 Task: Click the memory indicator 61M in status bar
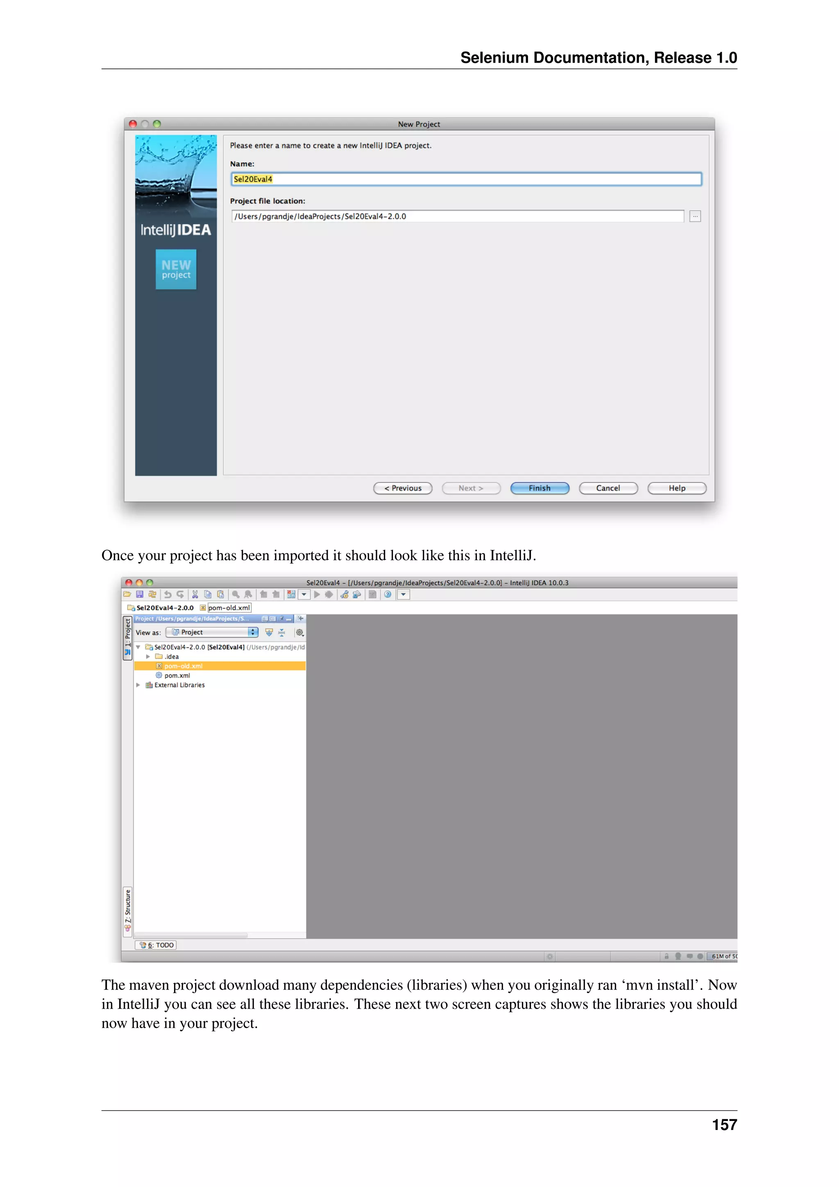[722, 956]
